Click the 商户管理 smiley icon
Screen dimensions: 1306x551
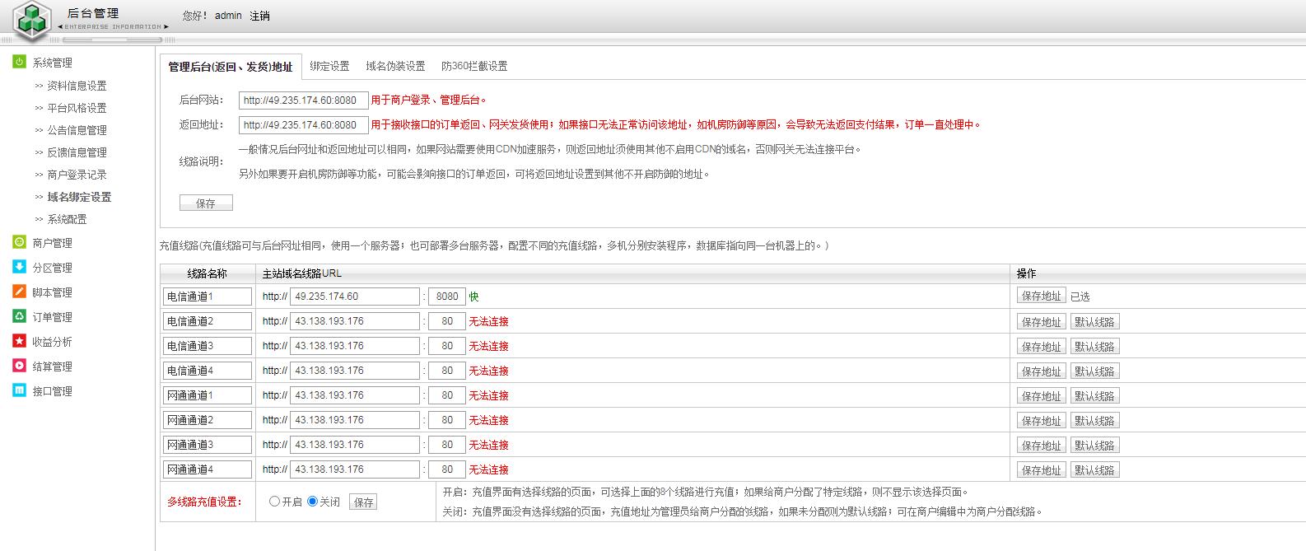tap(19, 242)
